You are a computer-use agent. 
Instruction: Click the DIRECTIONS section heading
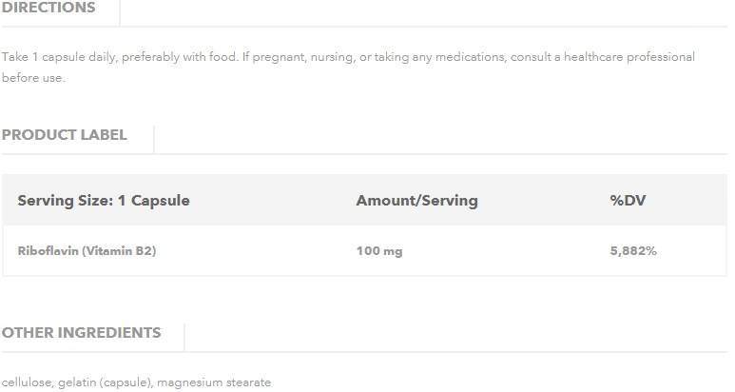[48, 8]
